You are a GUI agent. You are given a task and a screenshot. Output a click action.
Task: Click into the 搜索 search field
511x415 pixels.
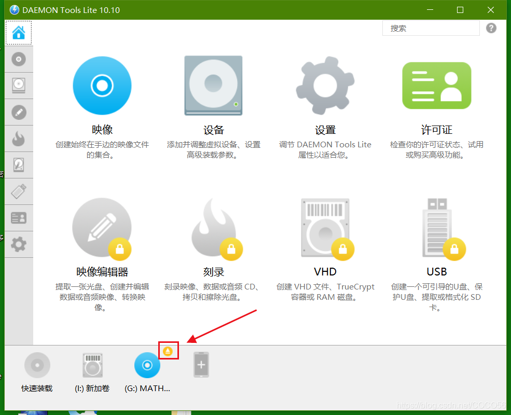point(431,29)
